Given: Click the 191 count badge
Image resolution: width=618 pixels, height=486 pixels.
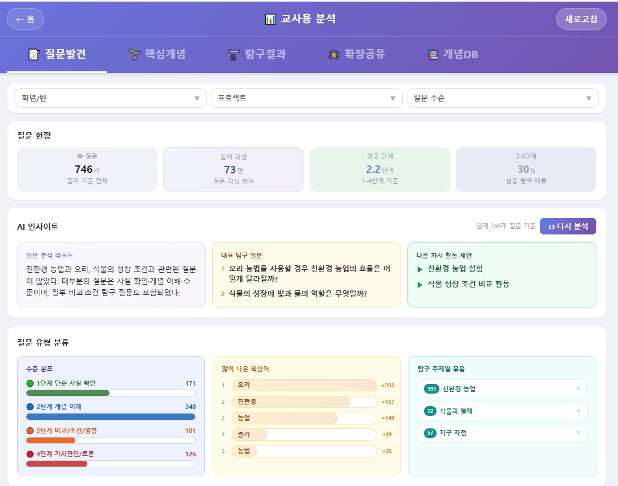Looking at the screenshot, I should click(x=431, y=388).
